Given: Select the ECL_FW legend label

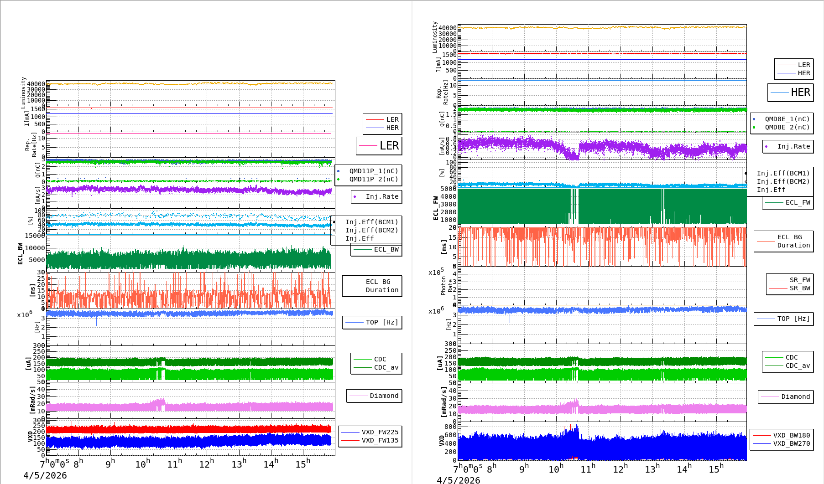Looking at the screenshot, I should (798, 202).
